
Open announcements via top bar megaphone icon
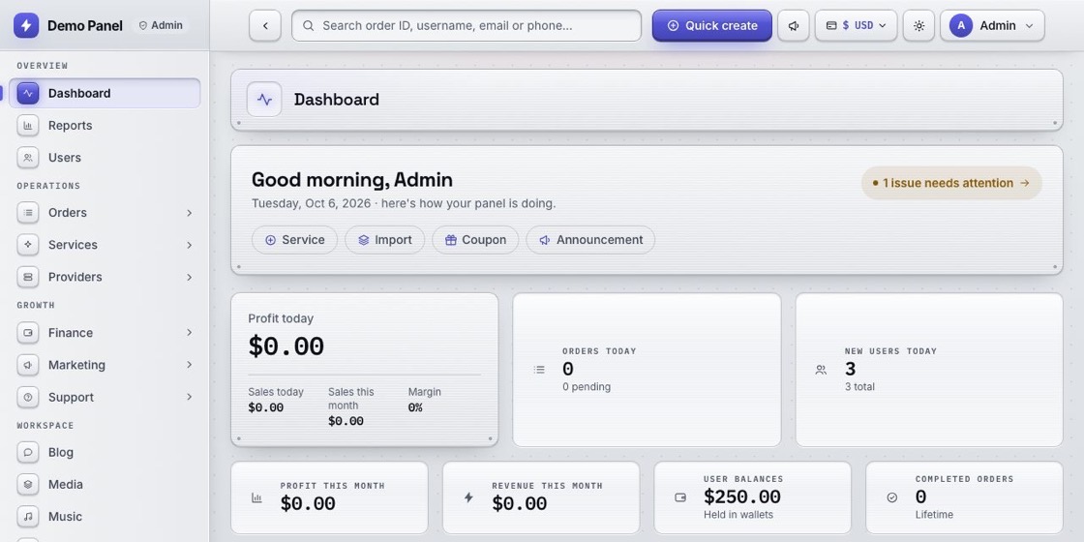point(794,25)
